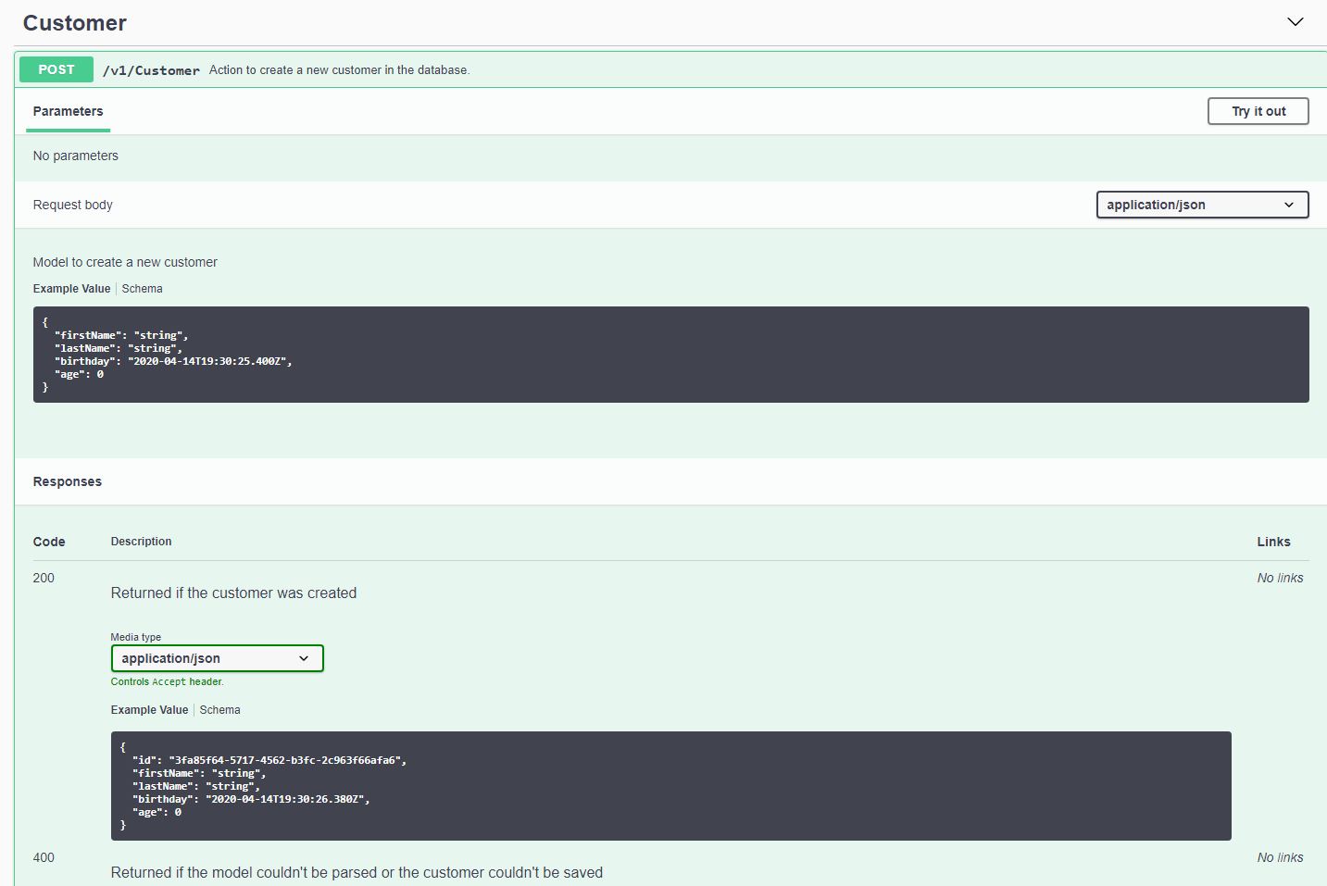The image size is (1327, 886).
Task: Open the request body application/json dropdown
Action: (1201, 205)
